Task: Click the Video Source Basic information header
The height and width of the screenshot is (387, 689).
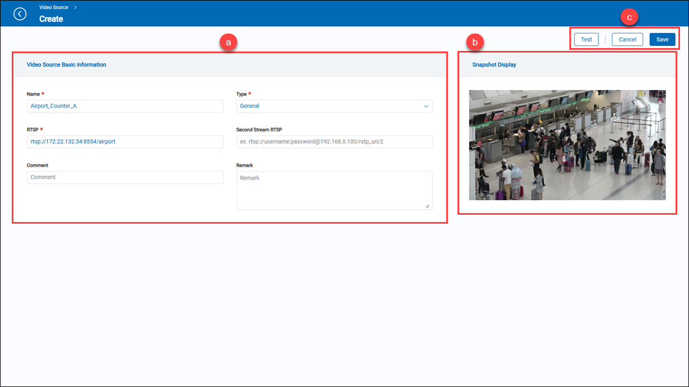Action: click(x=67, y=65)
